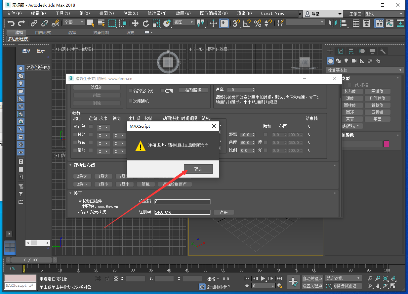This screenshot has height=294, width=408.
Task: Click the large Set Keys plus icon
Action: (293, 282)
